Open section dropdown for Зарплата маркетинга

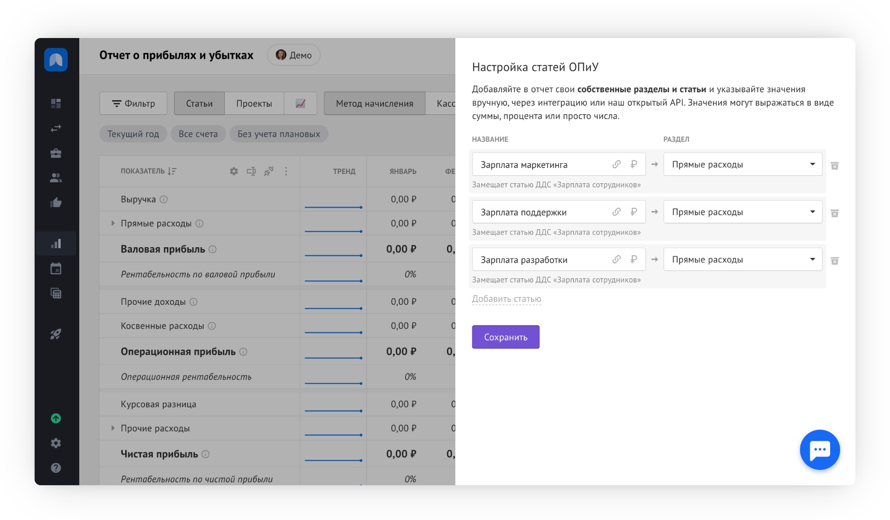click(743, 164)
